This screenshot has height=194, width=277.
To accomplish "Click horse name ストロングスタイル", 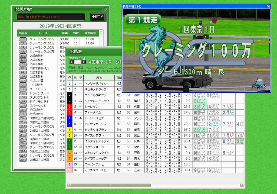I will pyautogui.click(x=97, y=153).
